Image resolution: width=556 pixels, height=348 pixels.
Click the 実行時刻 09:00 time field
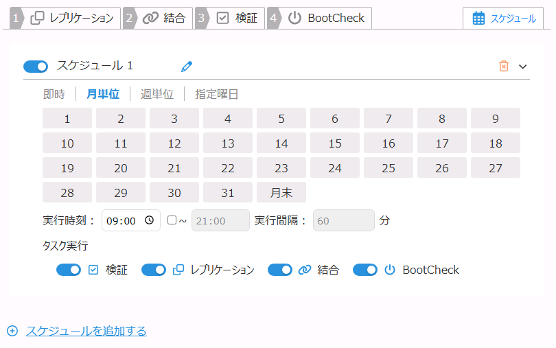pos(122,221)
